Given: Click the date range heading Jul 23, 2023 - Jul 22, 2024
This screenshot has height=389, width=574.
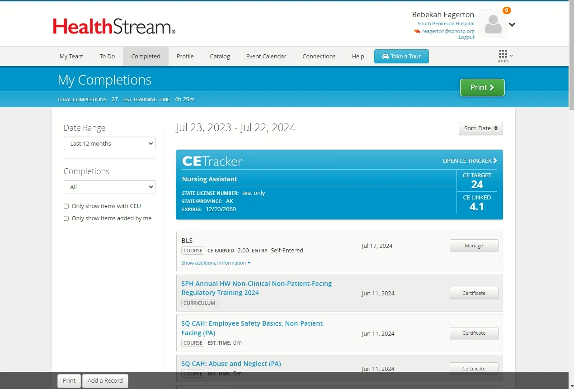Looking at the screenshot, I should (236, 128).
